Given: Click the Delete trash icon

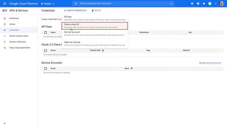Looking at the screenshot, I should pos(93,11).
